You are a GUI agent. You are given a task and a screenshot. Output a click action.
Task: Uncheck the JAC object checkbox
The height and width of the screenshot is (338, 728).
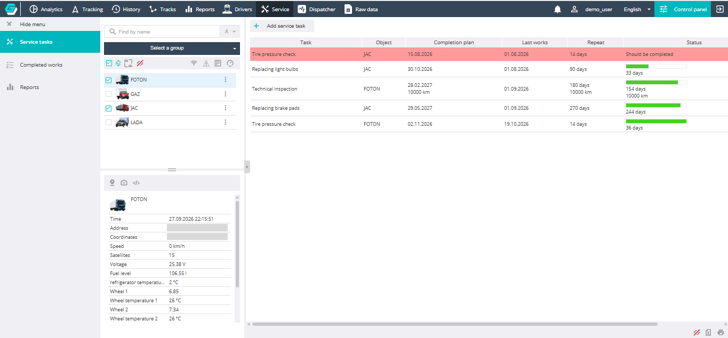(109, 108)
